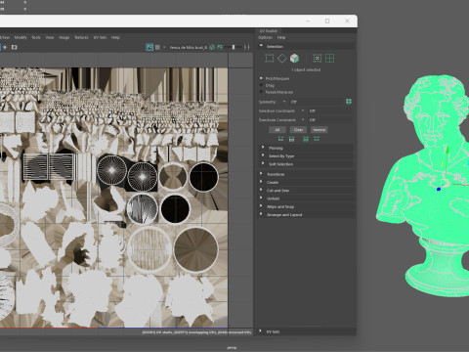Click the Clear selection button
This screenshot has height=352, width=469.
(x=298, y=130)
